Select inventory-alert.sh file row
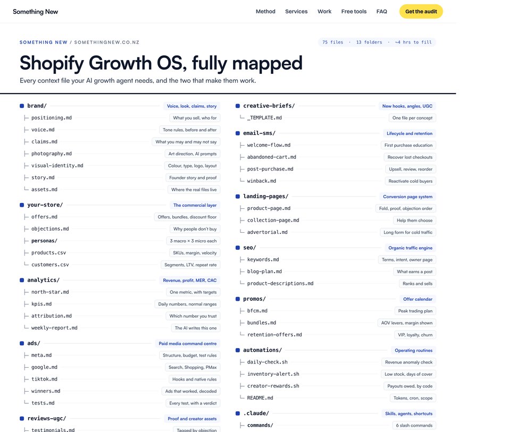The width and height of the screenshot is (532, 432). (336, 374)
